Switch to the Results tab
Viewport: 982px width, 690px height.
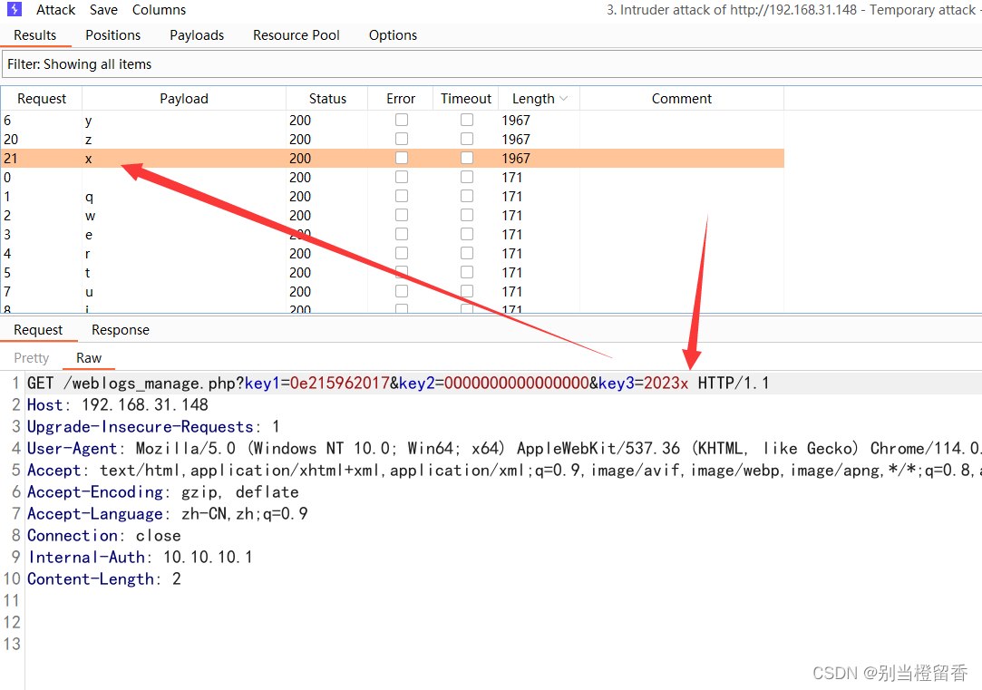pos(35,35)
